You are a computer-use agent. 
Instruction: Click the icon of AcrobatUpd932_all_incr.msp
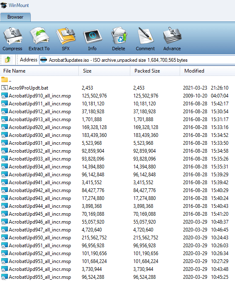[x=5, y=151]
